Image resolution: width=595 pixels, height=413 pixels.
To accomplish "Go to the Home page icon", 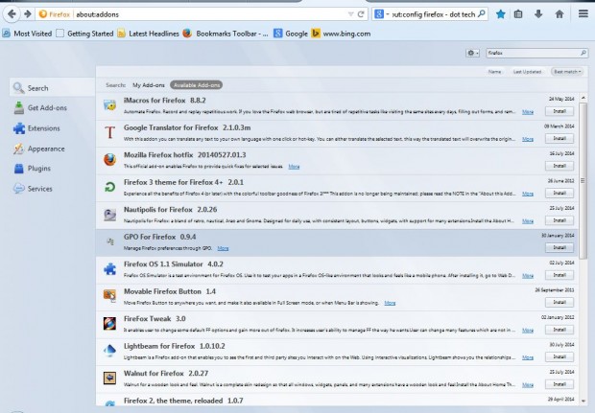I will pos(559,14).
